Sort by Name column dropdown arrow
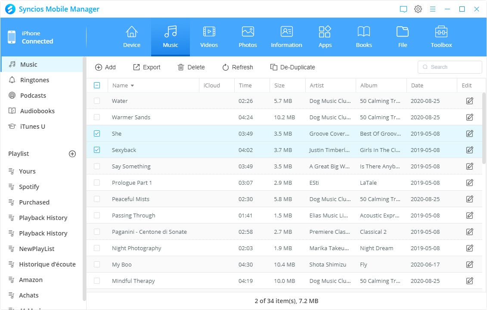Screen dimensions: 487x310 [x=132, y=85]
